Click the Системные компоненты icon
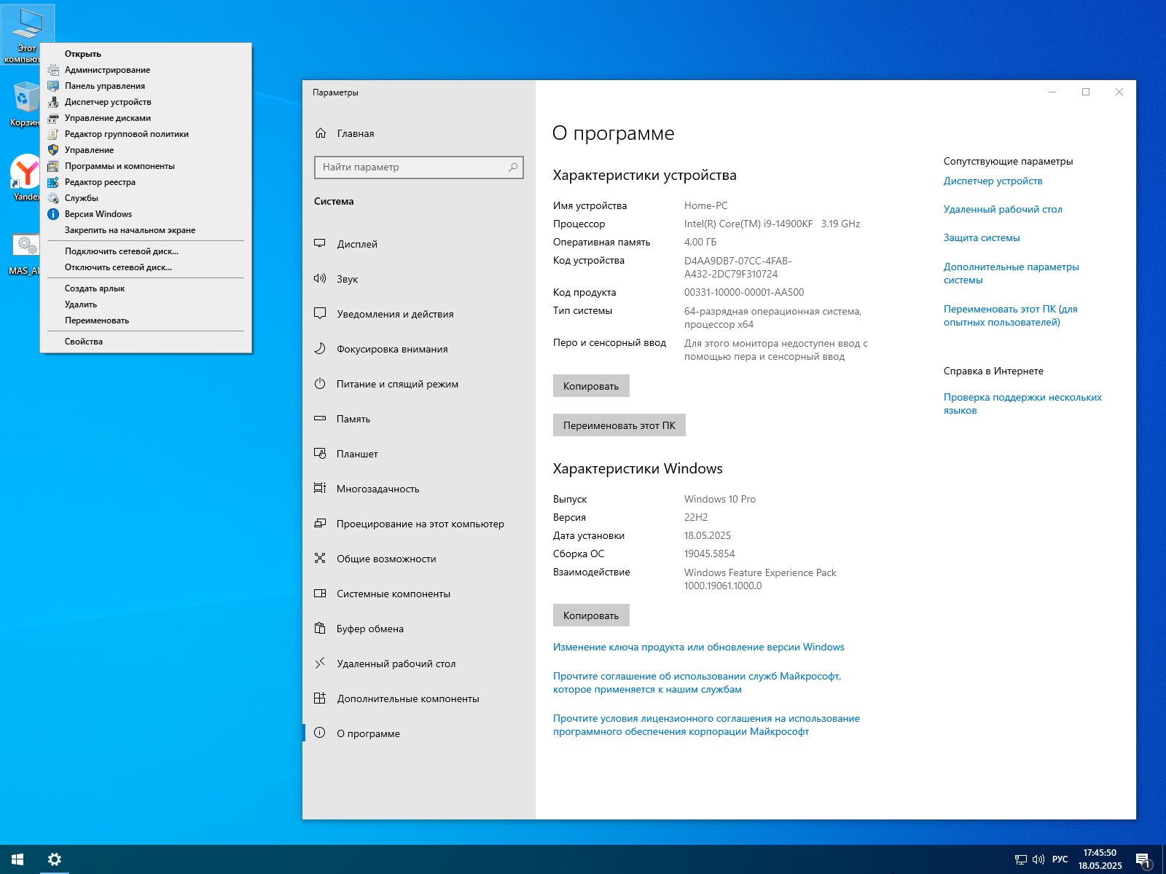Screen dimensions: 1166x874 [320, 594]
